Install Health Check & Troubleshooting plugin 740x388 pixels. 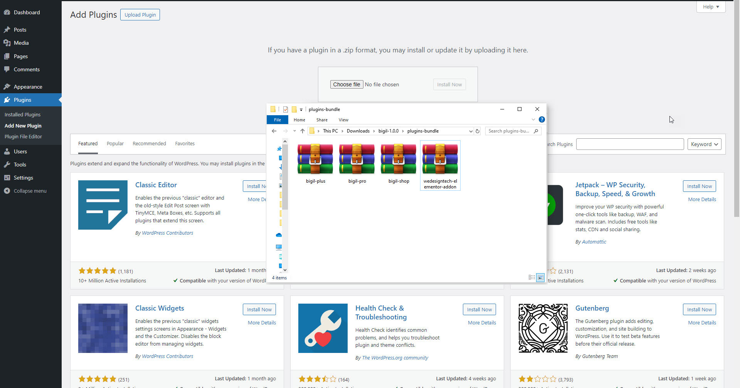coord(479,309)
